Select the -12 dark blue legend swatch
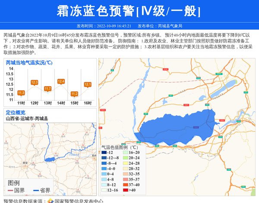Screen dimensions: 259x203 [x=104, y=153]
